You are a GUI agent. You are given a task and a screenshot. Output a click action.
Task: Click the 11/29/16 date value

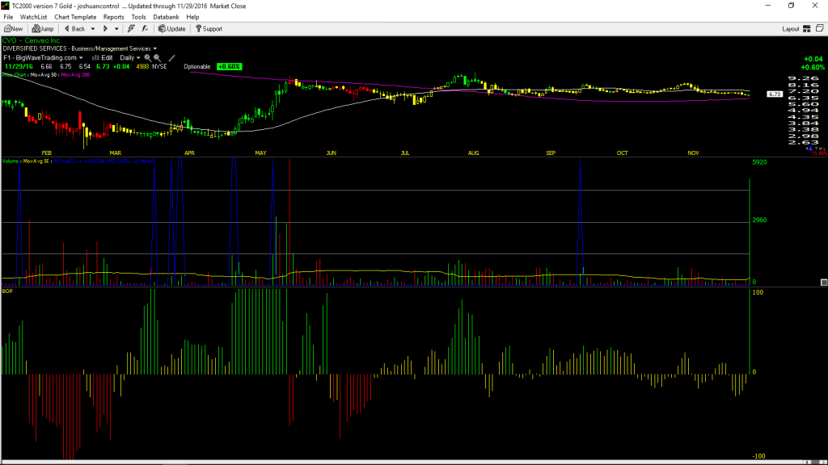pos(19,66)
